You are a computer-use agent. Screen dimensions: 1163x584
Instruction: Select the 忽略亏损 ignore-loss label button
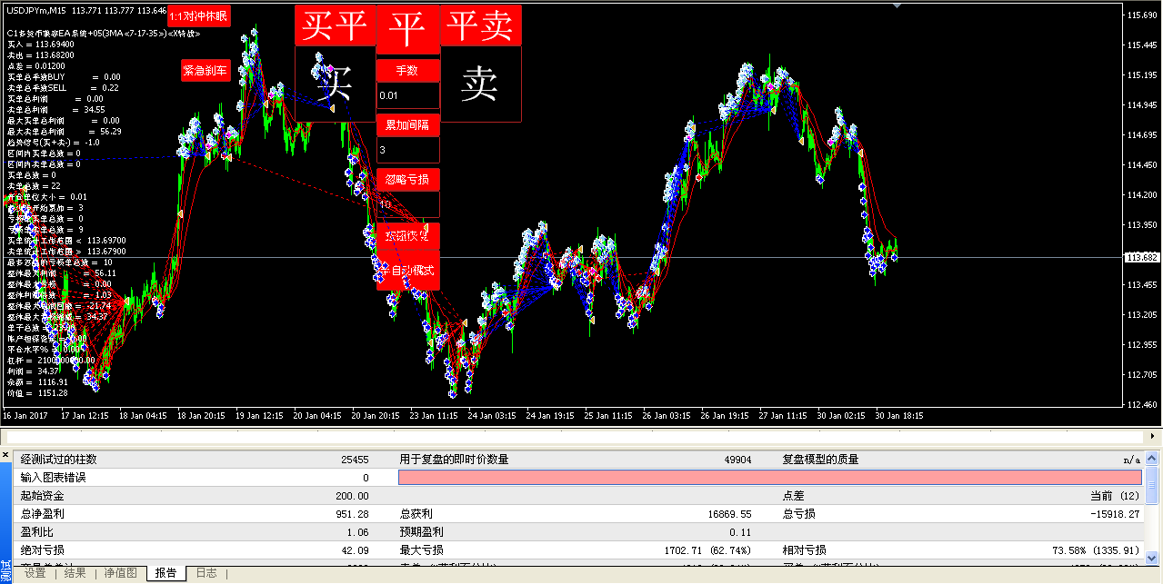407,179
